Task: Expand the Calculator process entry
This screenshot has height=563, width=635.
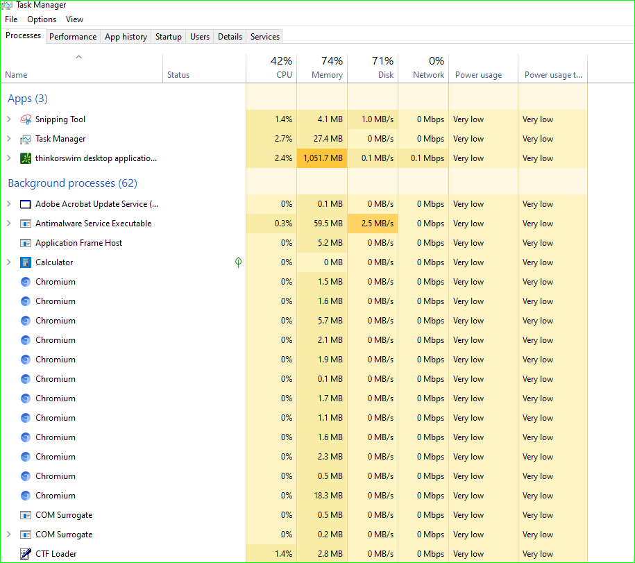Action: (9, 262)
